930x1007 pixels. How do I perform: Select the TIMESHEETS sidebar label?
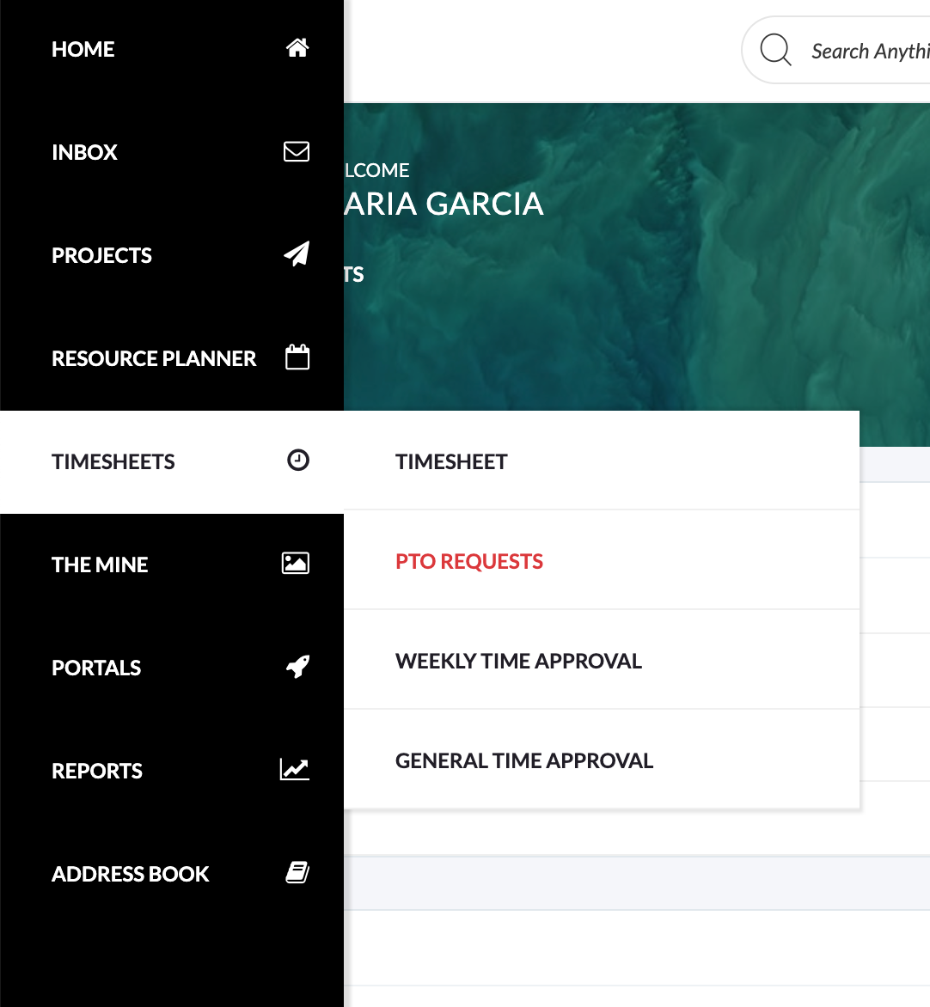coord(113,461)
